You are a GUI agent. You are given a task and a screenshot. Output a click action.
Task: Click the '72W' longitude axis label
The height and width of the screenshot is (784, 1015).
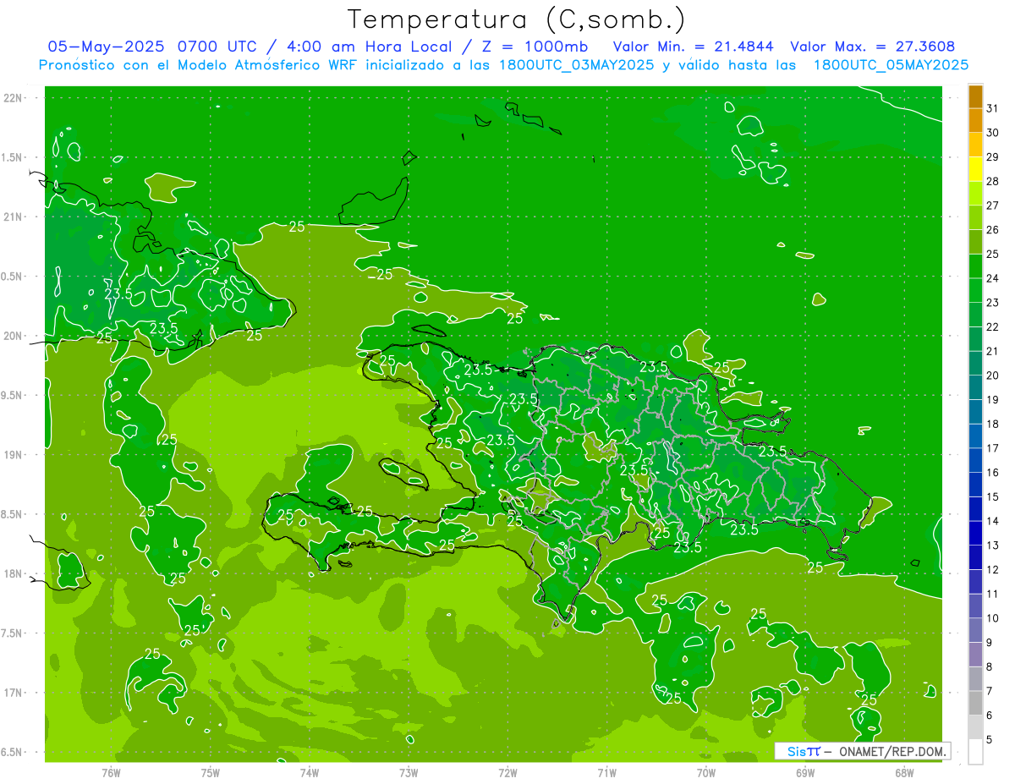click(x=507, y=772)
